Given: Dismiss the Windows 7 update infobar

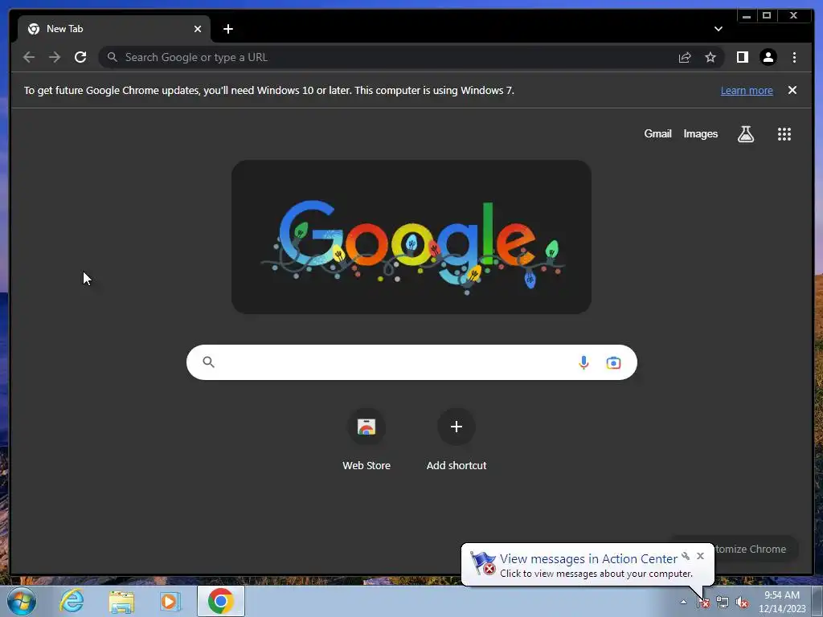Looking at the screenshot, I should tap(792, 90).
